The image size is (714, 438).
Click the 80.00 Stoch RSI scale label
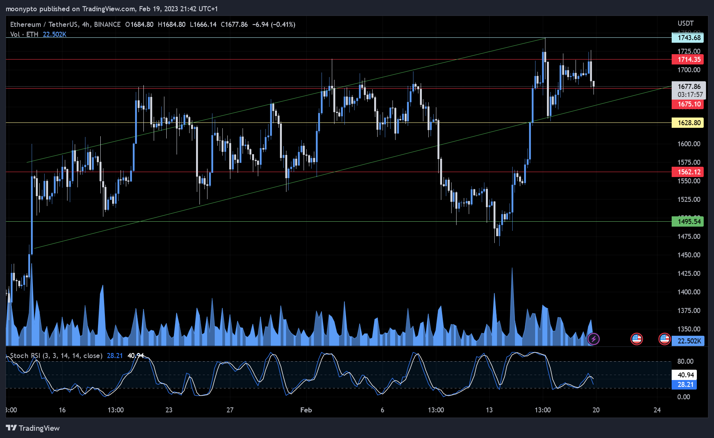click(685, 361)
